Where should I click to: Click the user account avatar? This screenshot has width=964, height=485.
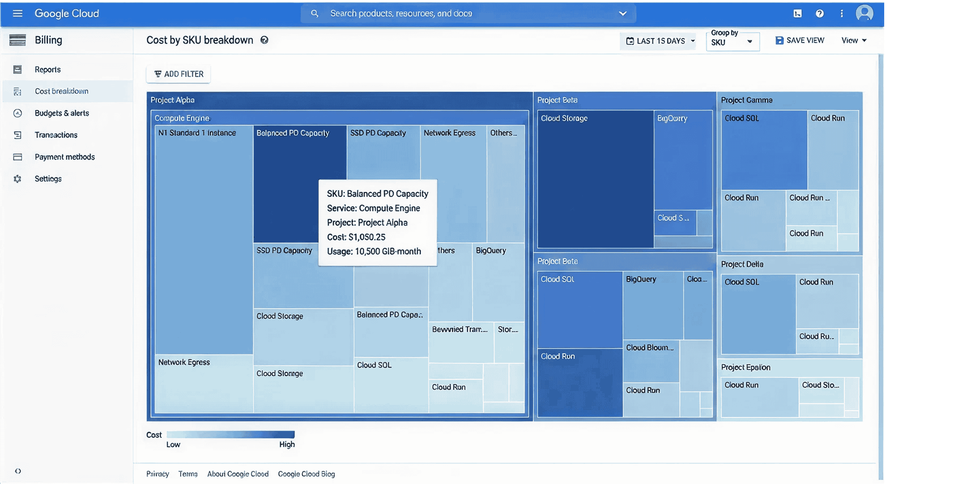[x=864, y=13]
